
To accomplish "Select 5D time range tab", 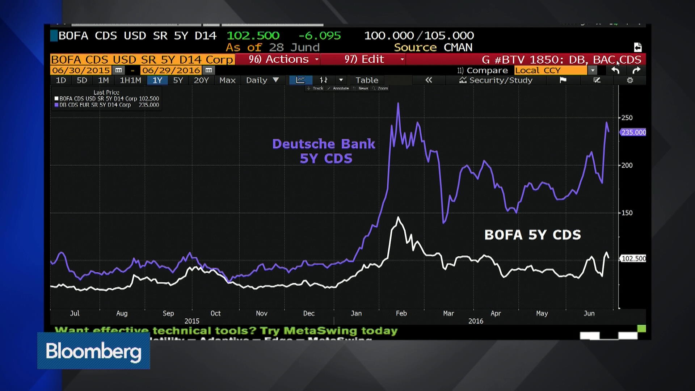I will (x=82, y=80).
